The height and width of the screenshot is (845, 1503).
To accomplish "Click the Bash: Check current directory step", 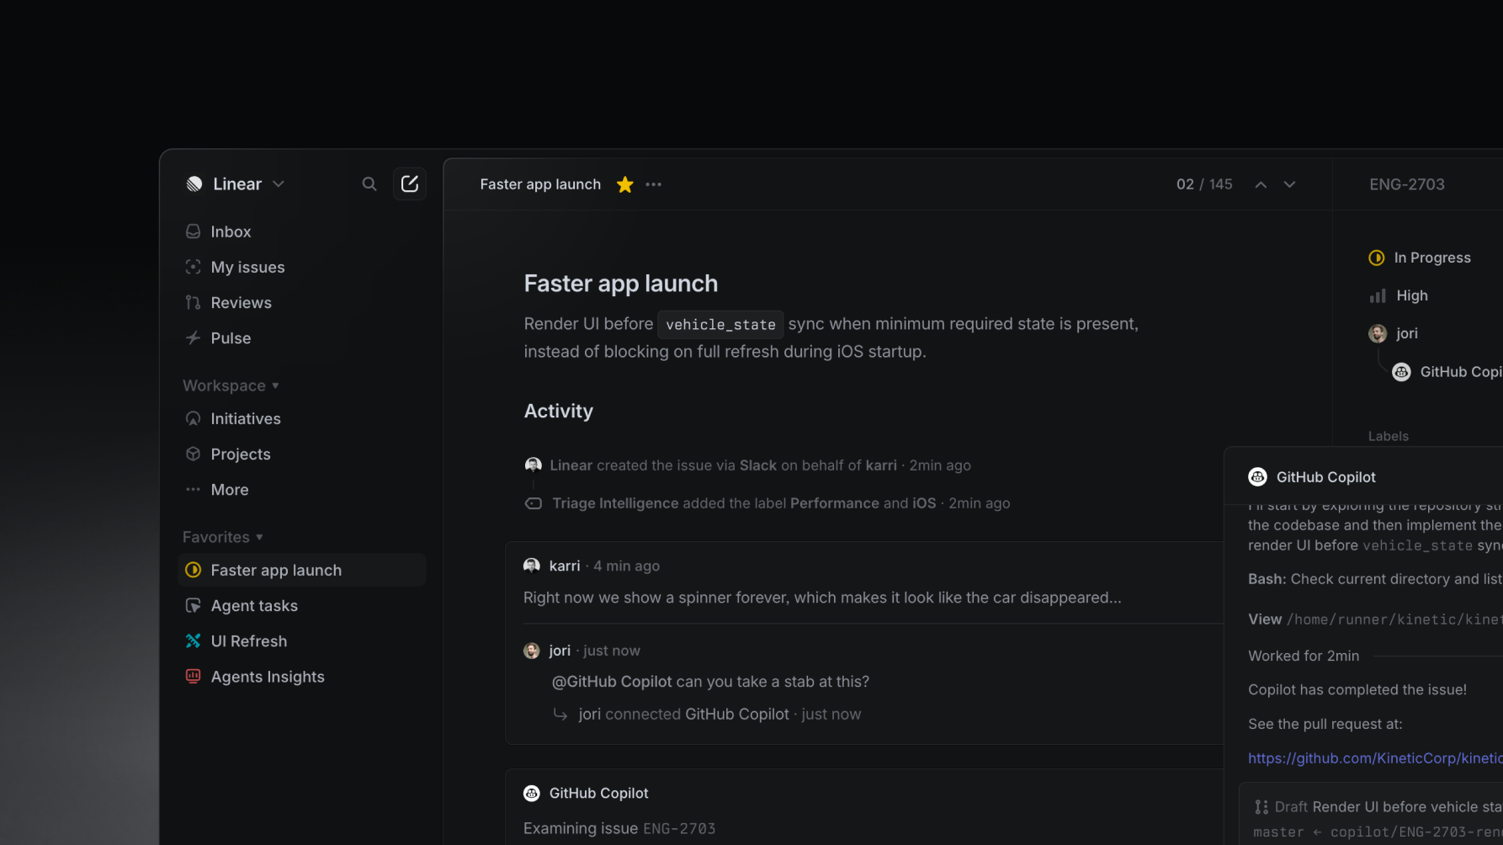I will point(1375,579).
